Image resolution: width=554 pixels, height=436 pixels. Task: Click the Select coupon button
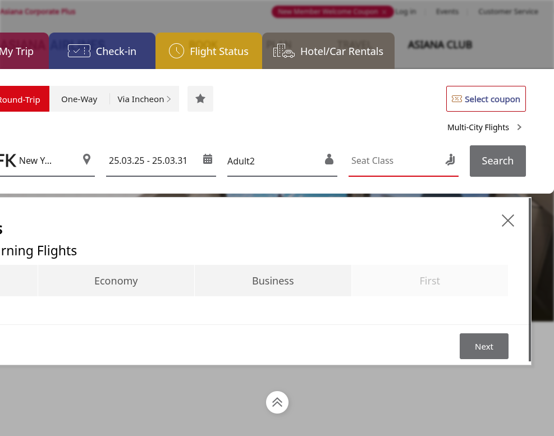486,99
